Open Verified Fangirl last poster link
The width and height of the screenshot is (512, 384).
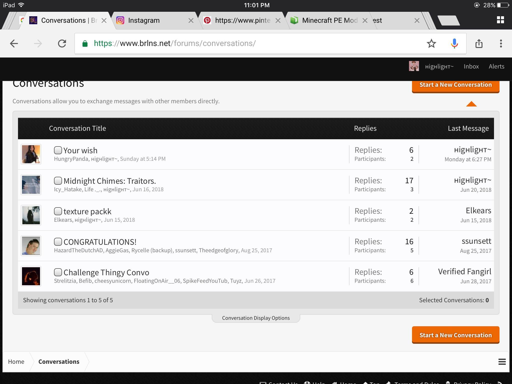click(465, 271)
